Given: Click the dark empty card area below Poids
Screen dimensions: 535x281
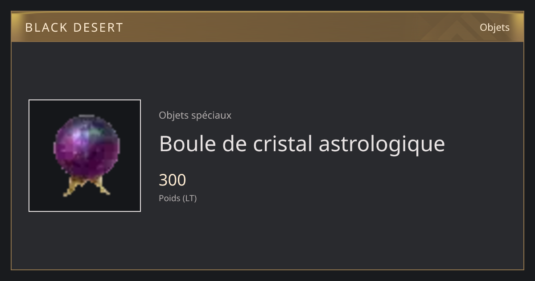Looking at the screenshot, I should pos(267,236).
